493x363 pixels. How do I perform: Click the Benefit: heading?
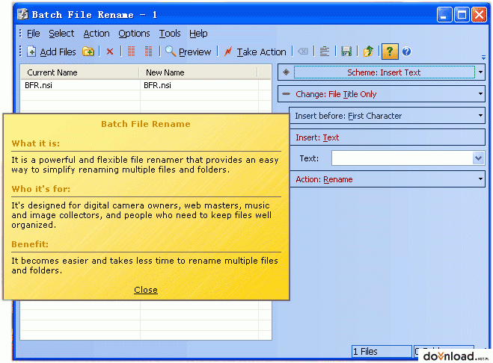click(x=30, y=244)
